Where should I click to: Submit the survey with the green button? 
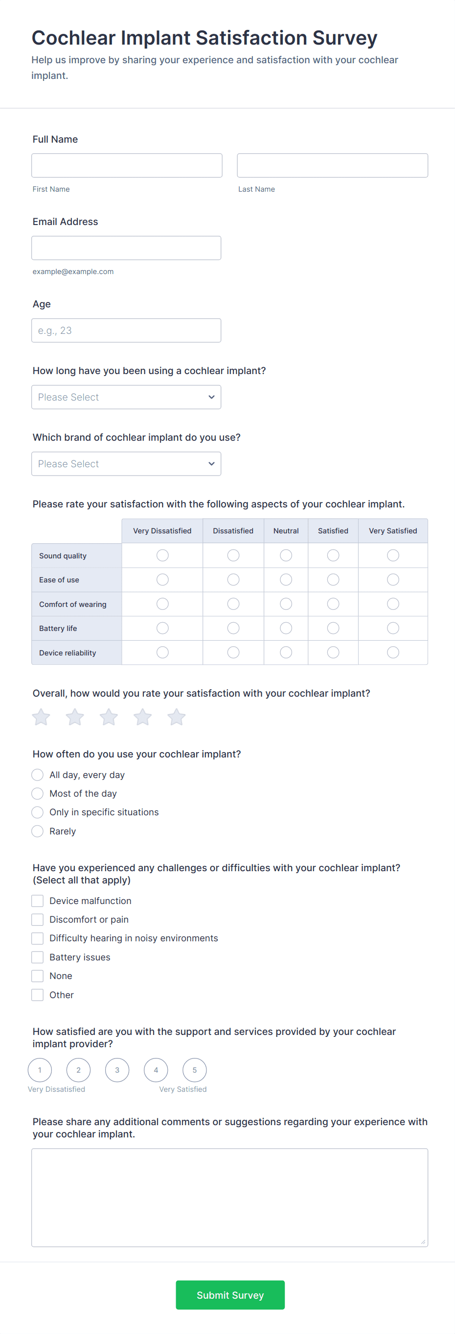pos(230,1295)
